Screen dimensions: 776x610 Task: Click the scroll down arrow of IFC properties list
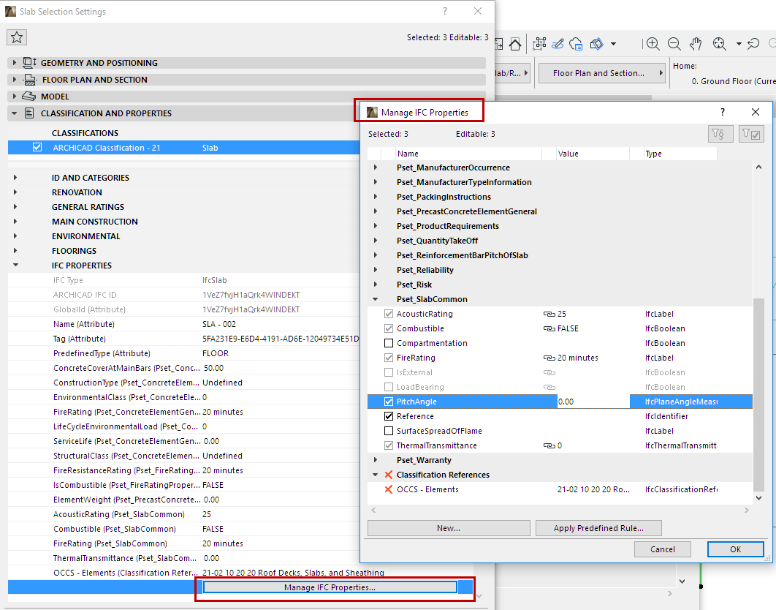click(758, 498)
